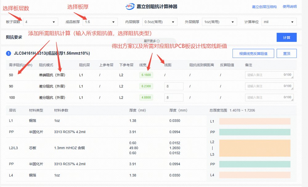The height and width of the screenshot is (187, 308).
Task: Click the 备注 field in 50 ohm row
Action: point(269,75)
